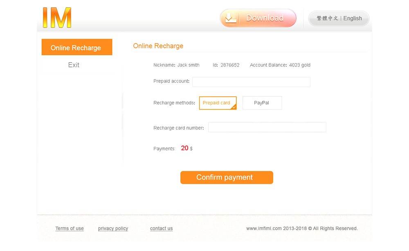The image size is (409, 251).
Task: Focus the Recharge card number field
Action: click(267, 127)
